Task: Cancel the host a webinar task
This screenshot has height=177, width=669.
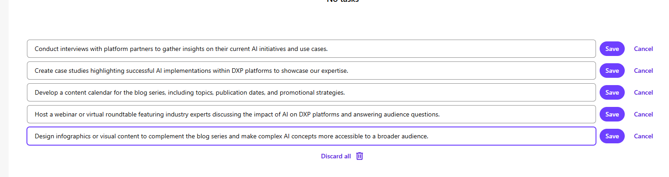Action: click(643, 114)
